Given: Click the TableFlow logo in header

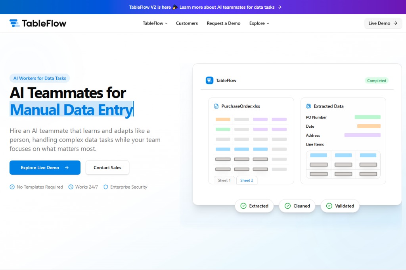Looking at the screenshot, I should (x=38, y=23).
